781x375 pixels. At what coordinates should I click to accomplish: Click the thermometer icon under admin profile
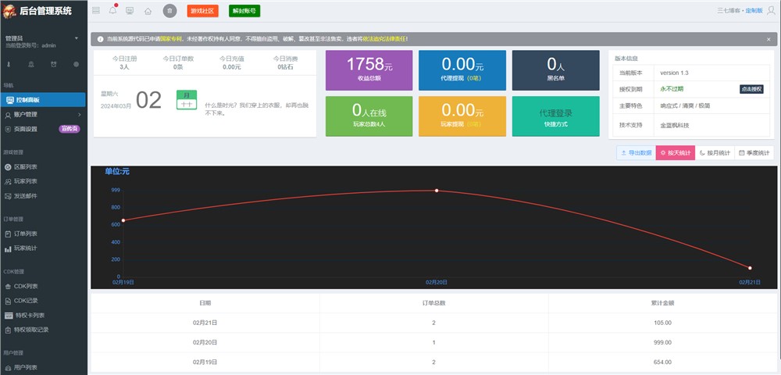[x=9, y=64]
